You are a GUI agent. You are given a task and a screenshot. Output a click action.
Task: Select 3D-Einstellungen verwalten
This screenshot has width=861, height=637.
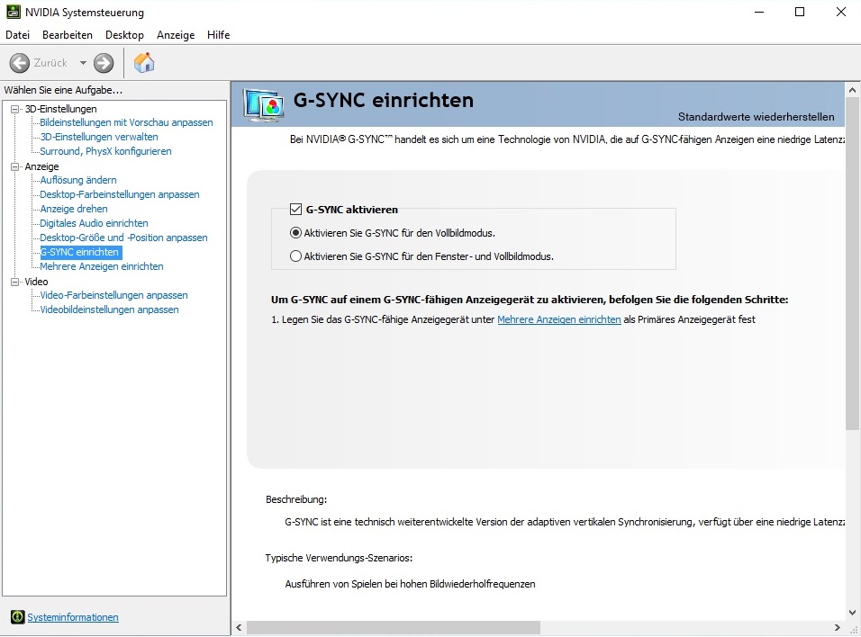pos(99,137)
